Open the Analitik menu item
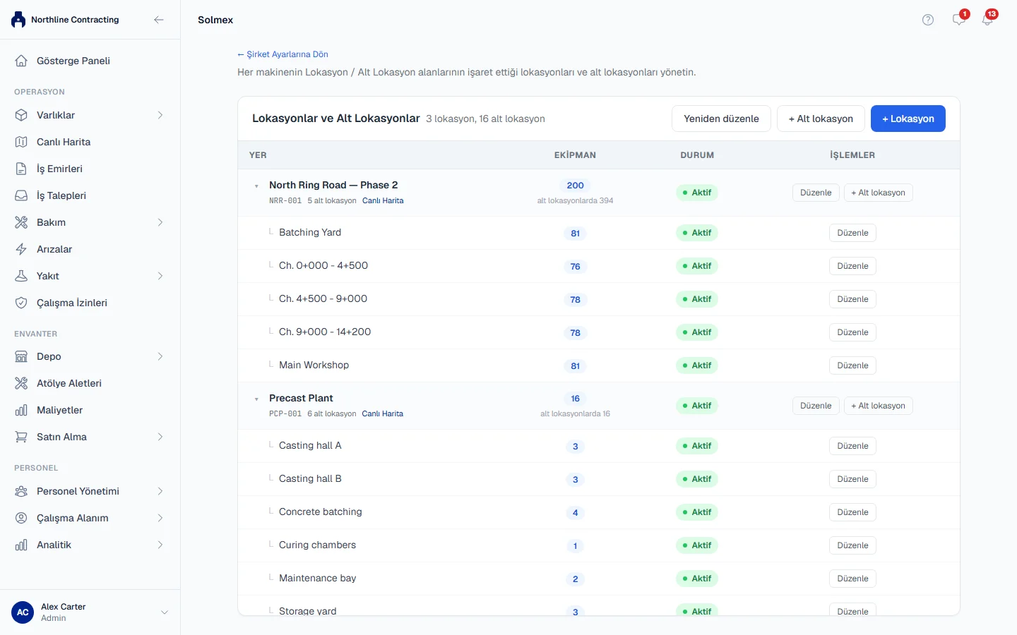The width and height of the screenshot is (1017, 635). tap(90, 545)
